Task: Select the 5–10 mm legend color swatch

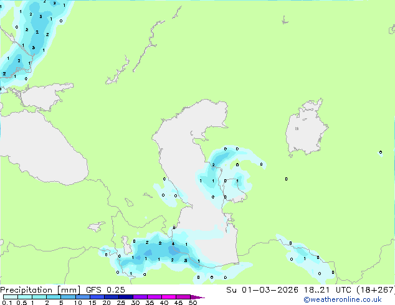Action: click(68, 297)
